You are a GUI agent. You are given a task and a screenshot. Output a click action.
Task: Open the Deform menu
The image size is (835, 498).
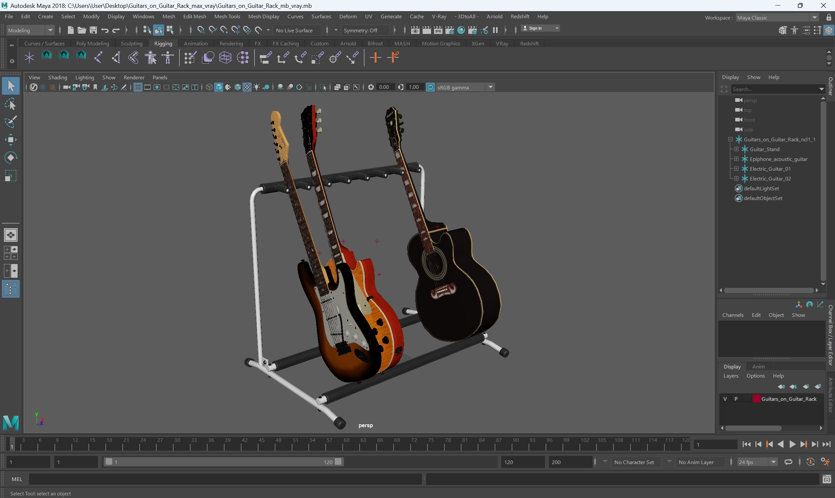pos(348,16)
